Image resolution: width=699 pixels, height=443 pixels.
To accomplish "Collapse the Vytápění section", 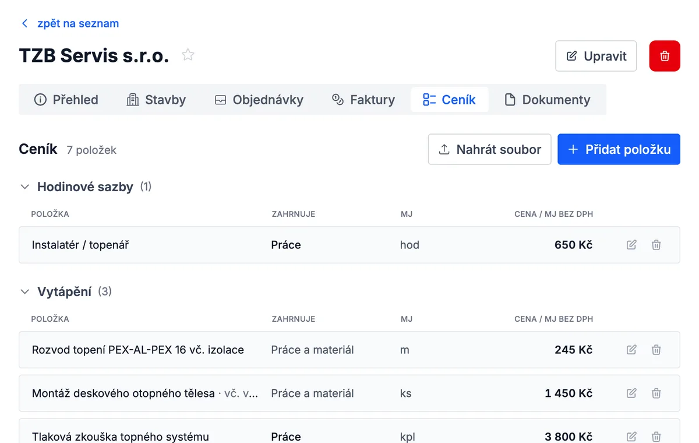I will [x=24, y=291].
